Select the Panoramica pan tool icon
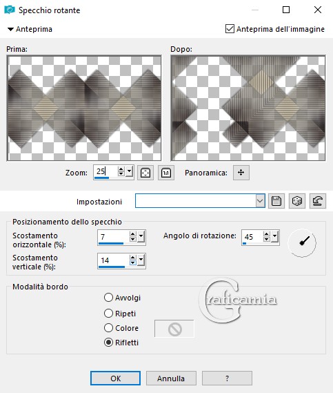333x393 pixels. click(241, 173)
